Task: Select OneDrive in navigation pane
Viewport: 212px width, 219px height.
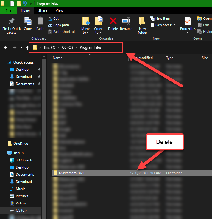Action: point(18,144)
